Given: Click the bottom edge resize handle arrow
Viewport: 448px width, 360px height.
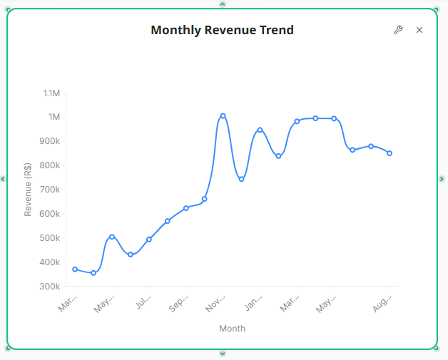Looking at the screenshot, I should coord(223,354).
